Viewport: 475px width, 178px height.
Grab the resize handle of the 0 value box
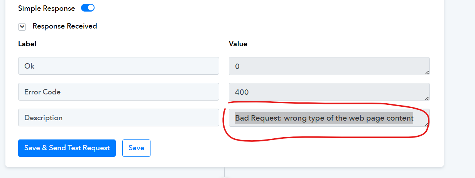[x=427, y=72]
